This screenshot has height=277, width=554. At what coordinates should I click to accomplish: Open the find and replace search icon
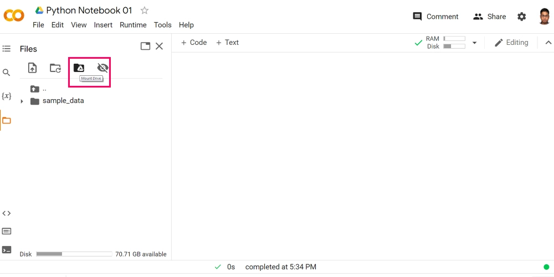[x=7, y=73]
